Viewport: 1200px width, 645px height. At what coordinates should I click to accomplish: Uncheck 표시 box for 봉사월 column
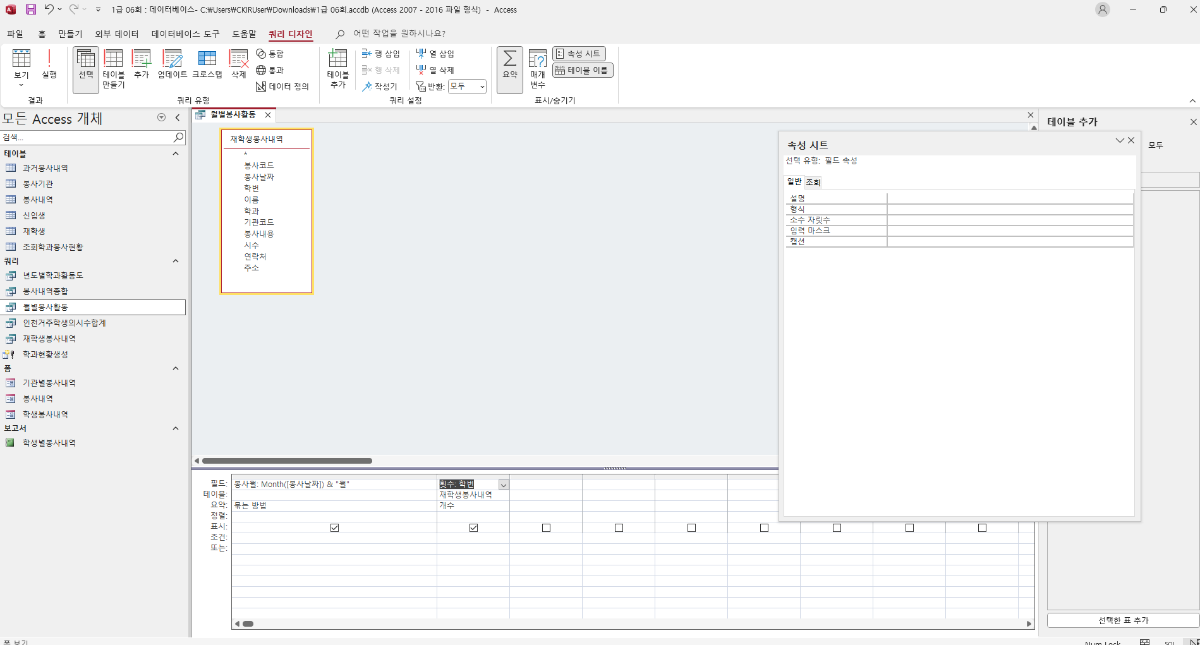coord(335,527)
